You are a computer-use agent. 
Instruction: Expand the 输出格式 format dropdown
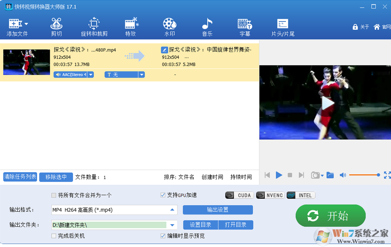click(x=172, y=210)
